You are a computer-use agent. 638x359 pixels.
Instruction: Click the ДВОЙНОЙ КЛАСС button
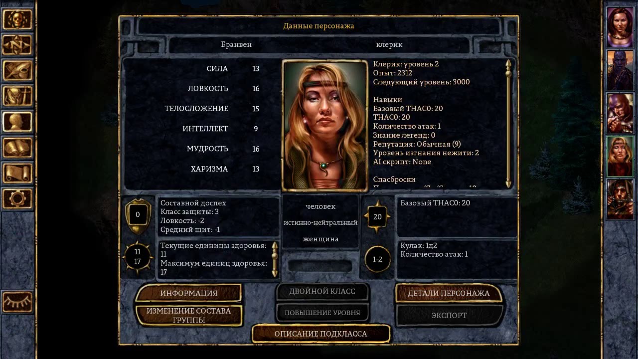(322, 291)
